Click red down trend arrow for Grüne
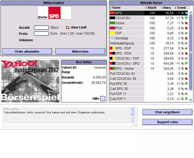This screenshot has height=158, width=194. tap(186, 23)
